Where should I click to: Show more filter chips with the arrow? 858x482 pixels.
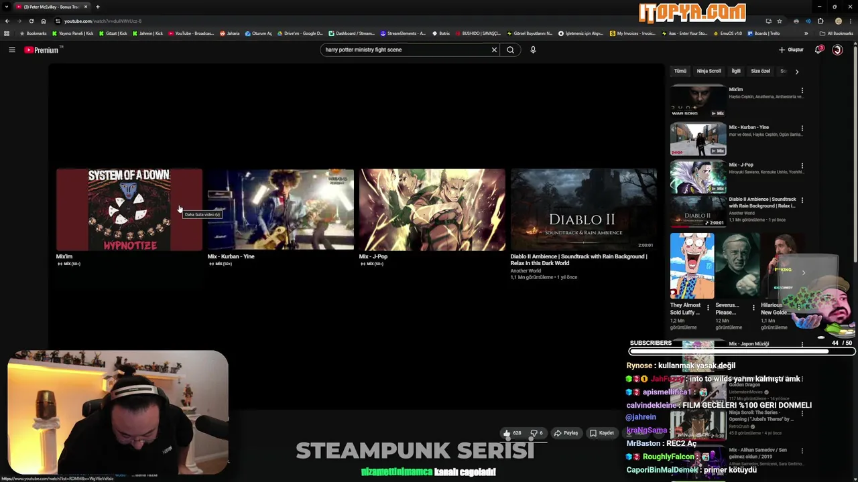[796, 71]
